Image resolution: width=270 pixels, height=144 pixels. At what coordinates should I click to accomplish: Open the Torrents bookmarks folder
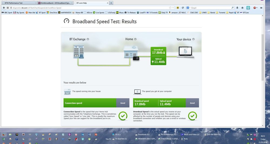[x=221, y=12]
